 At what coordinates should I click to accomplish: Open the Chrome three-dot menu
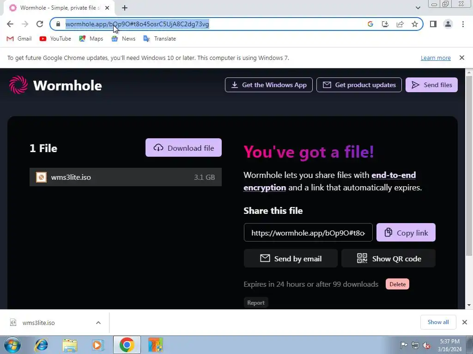click(x=463, y=24)
